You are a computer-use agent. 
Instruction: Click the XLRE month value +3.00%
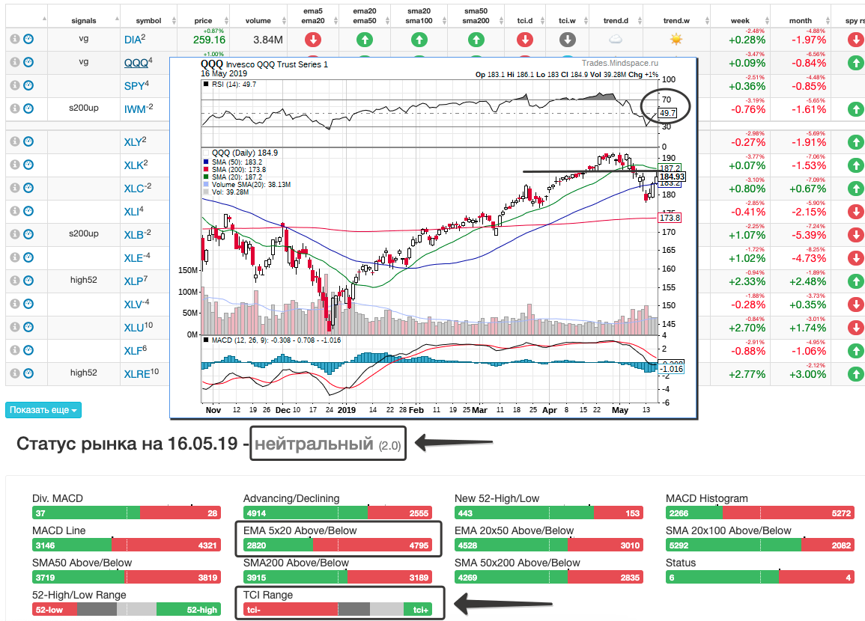(x=807, y=374)
